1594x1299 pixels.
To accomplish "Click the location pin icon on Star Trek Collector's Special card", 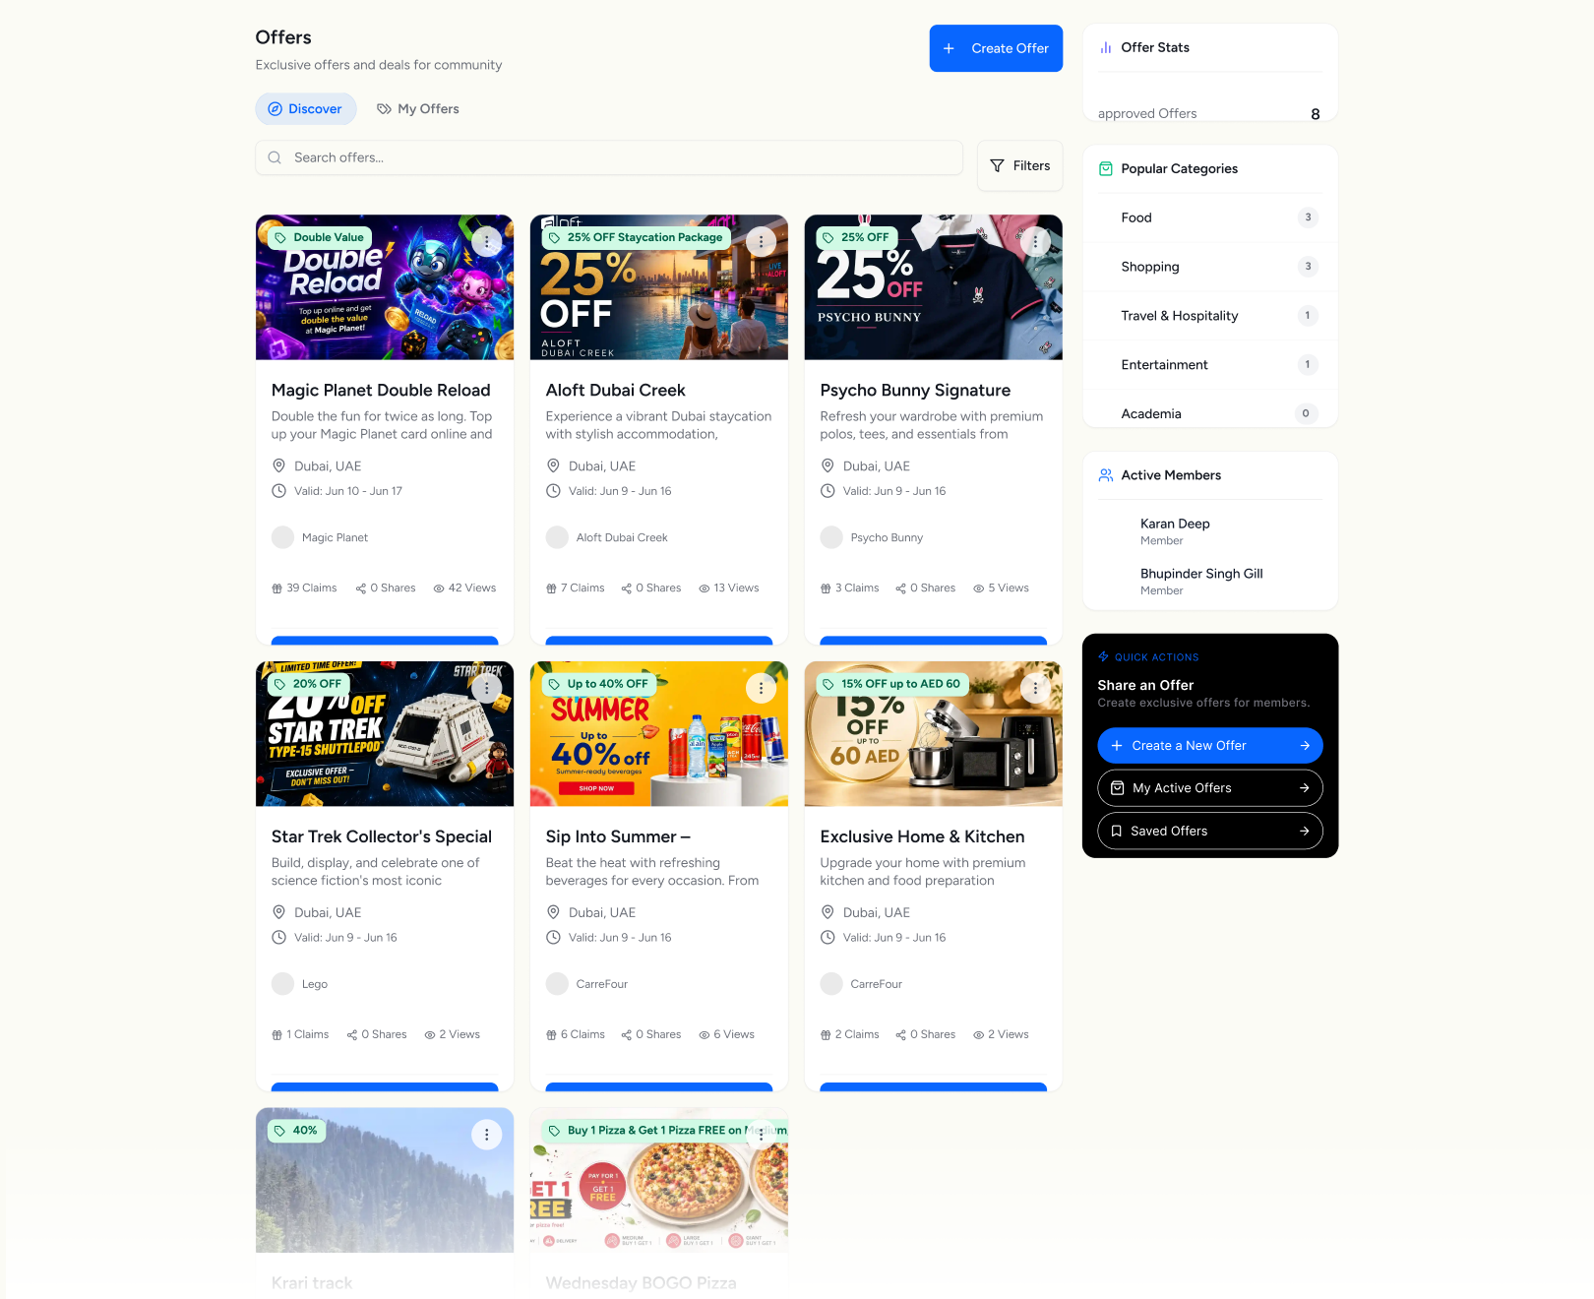I will click(278, 912).
